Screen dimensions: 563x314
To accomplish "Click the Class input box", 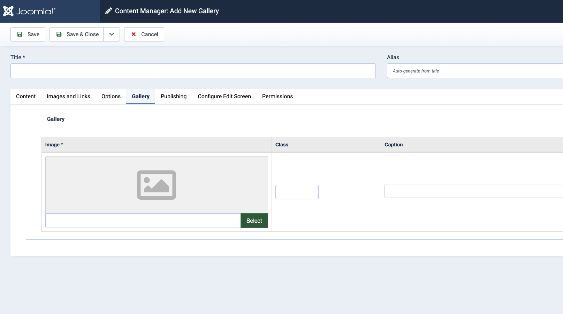I will coord(297,192).
